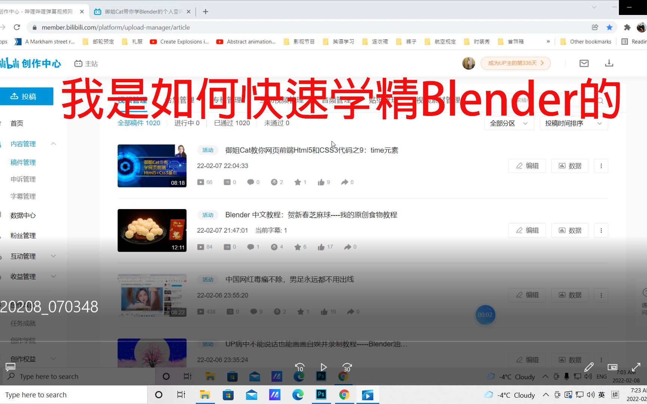Viewport: 647px width, 404px height.
Task: Switch to the 御姐Cat带你学Blender browser tab
Action: click(142, 12)
